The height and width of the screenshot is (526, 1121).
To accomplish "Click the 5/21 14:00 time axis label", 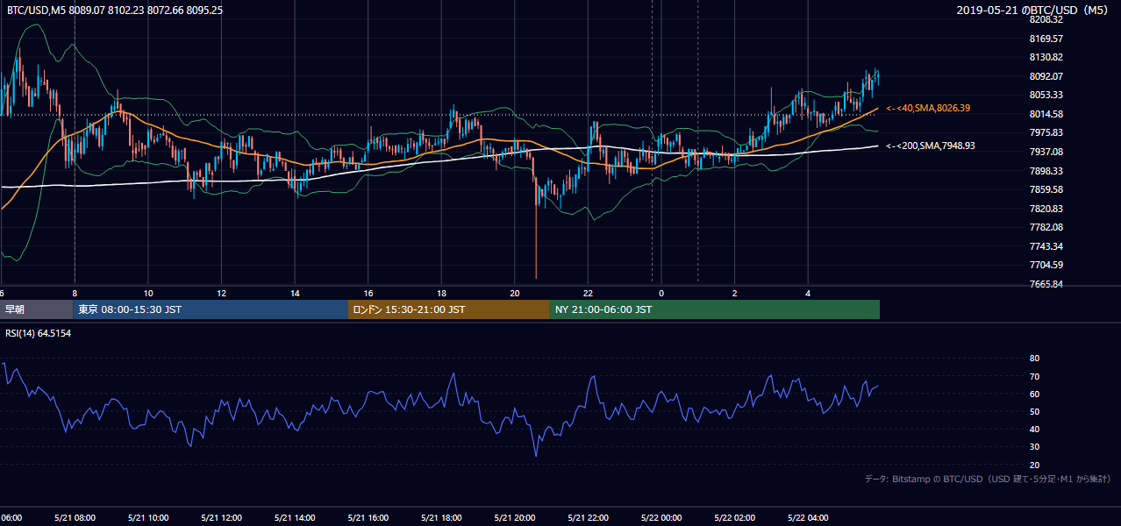I will click(x=296, y=518).
